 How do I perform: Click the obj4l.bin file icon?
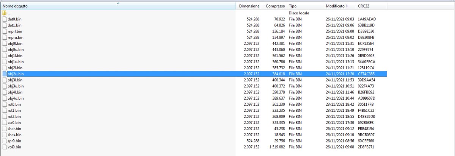(4, 92)
